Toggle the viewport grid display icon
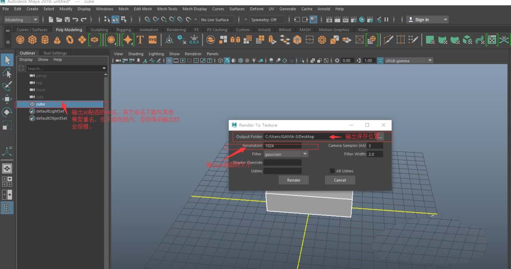 click(170, 60)
